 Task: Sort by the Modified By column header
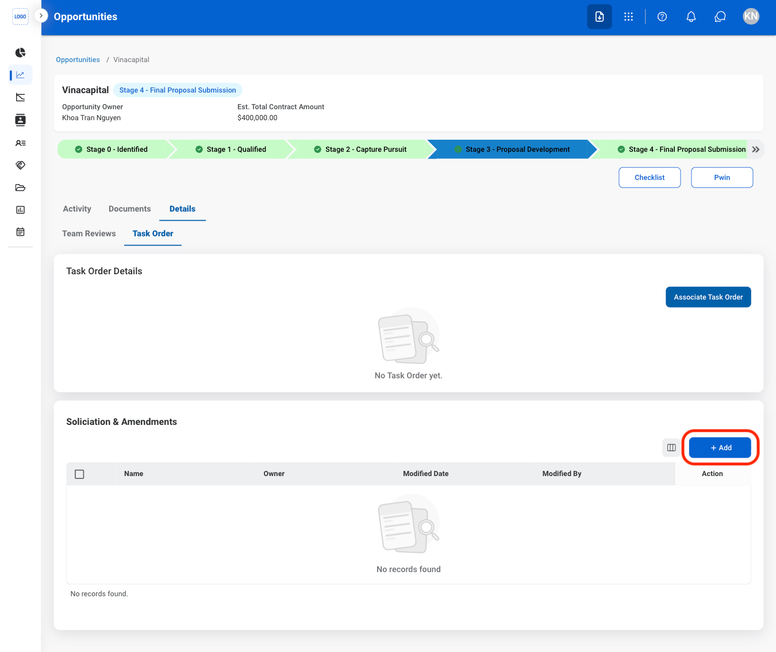pos(562,474)
